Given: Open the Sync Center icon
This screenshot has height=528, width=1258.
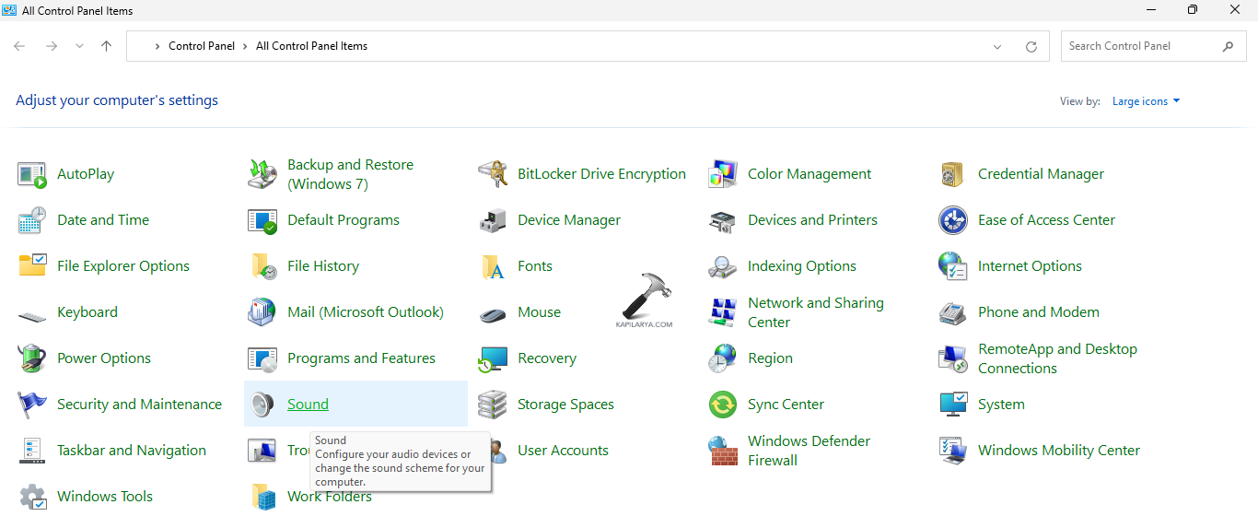Looking at the screenshot, I should (723, 405).
